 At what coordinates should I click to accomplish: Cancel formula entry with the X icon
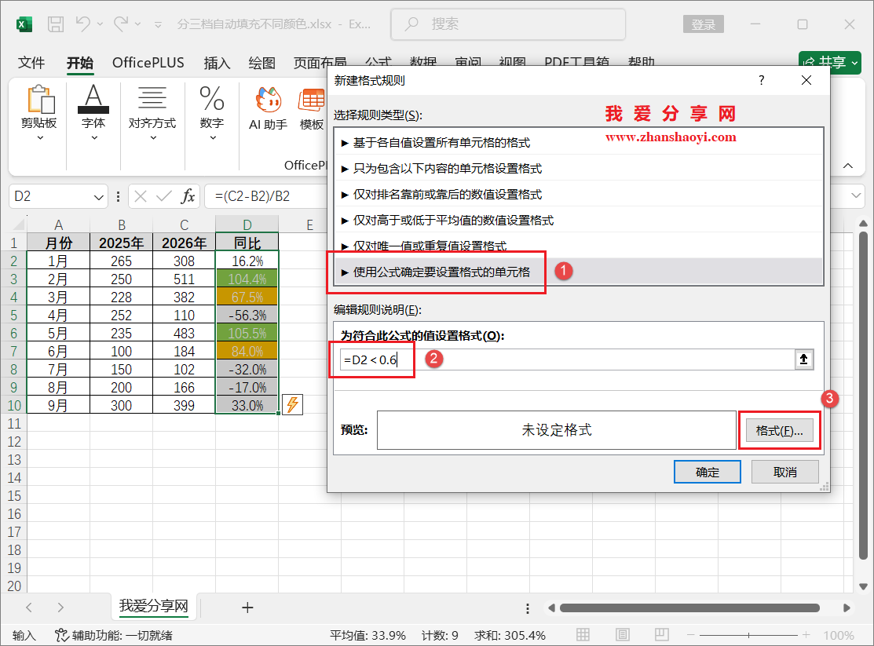click(x=141, y=196)
